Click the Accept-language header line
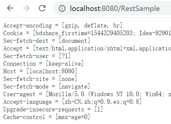171x124 pixels. click(73, 102)
